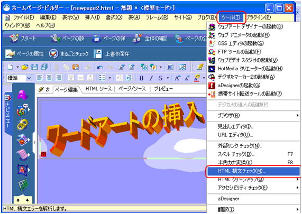Click the FTP tool launch icon

(x=212, y=52)
